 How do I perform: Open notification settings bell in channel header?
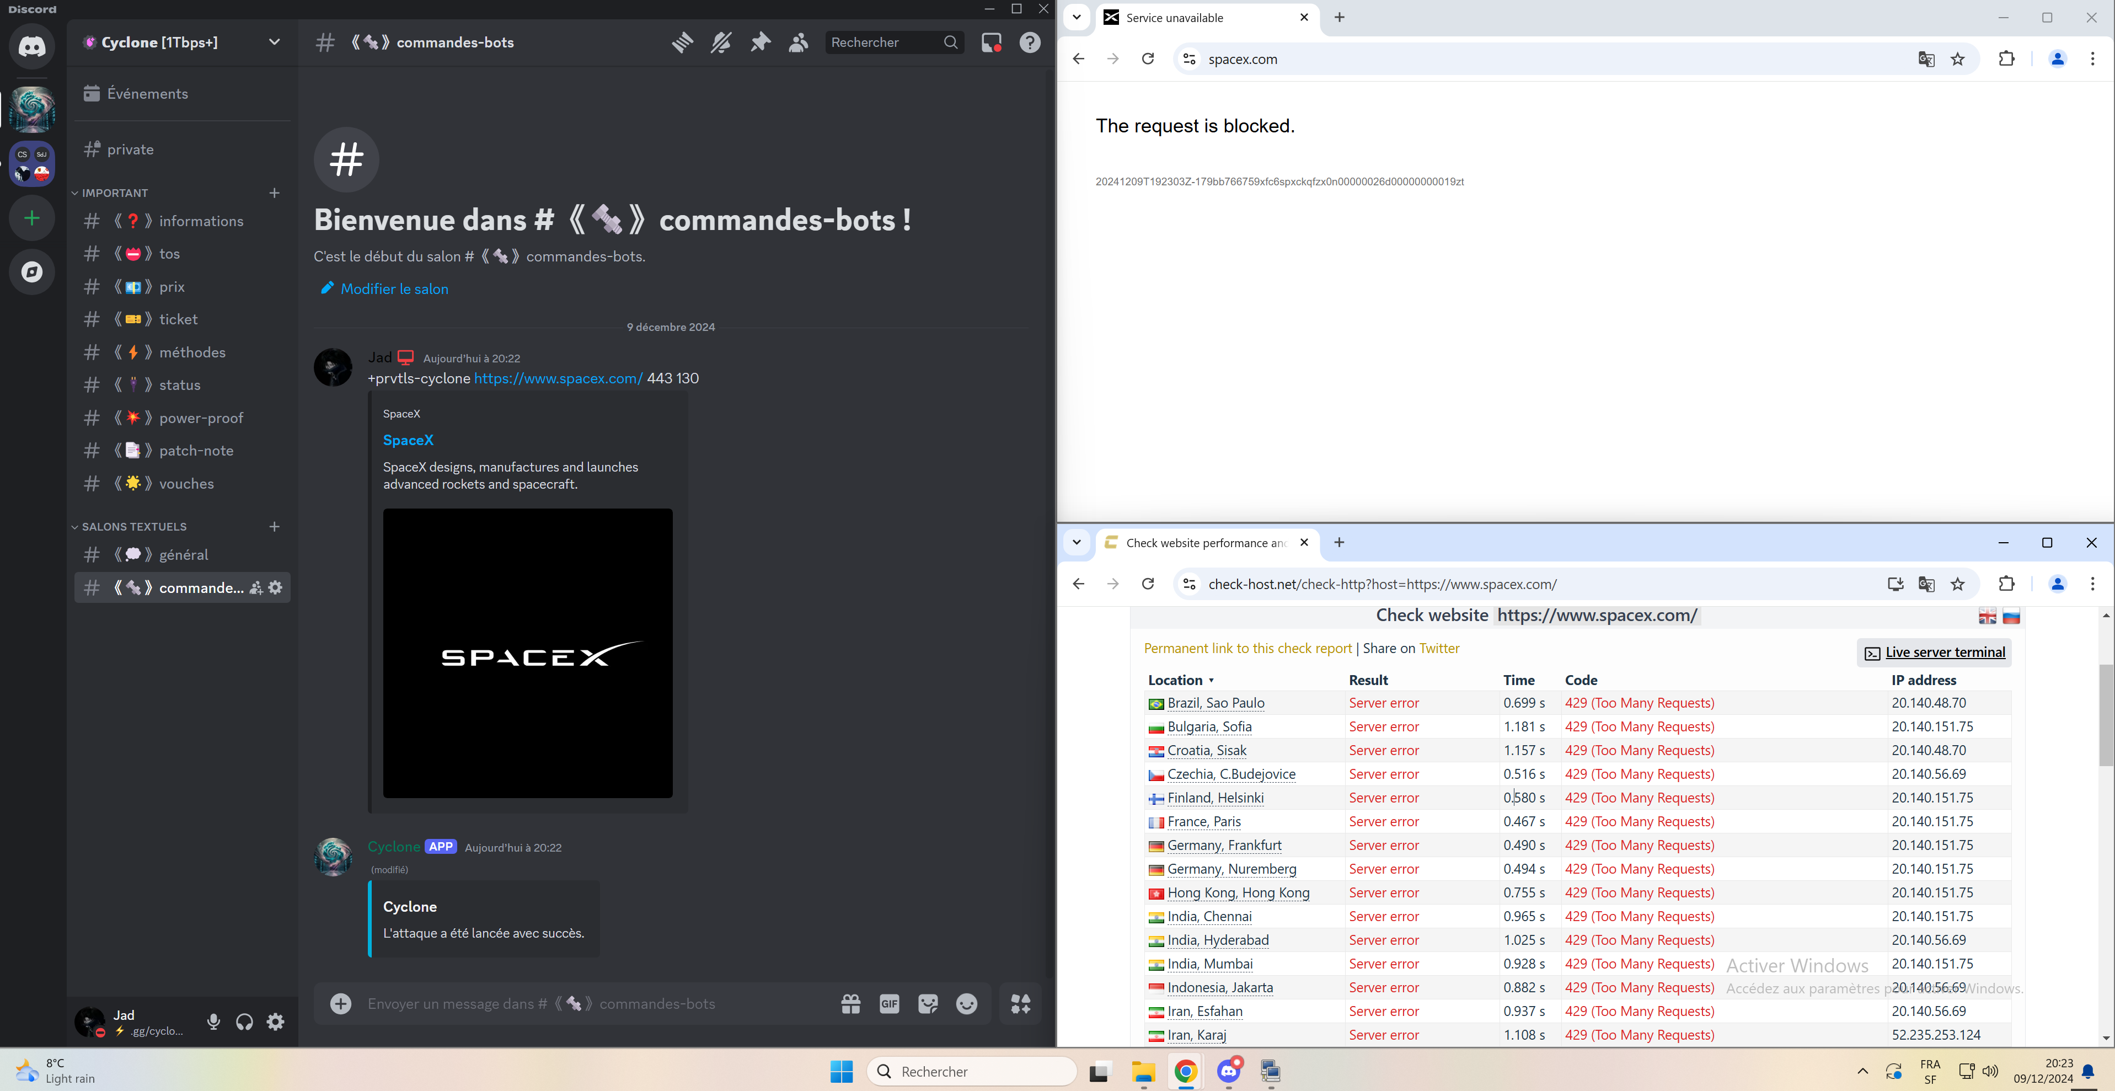coord(721,42)
